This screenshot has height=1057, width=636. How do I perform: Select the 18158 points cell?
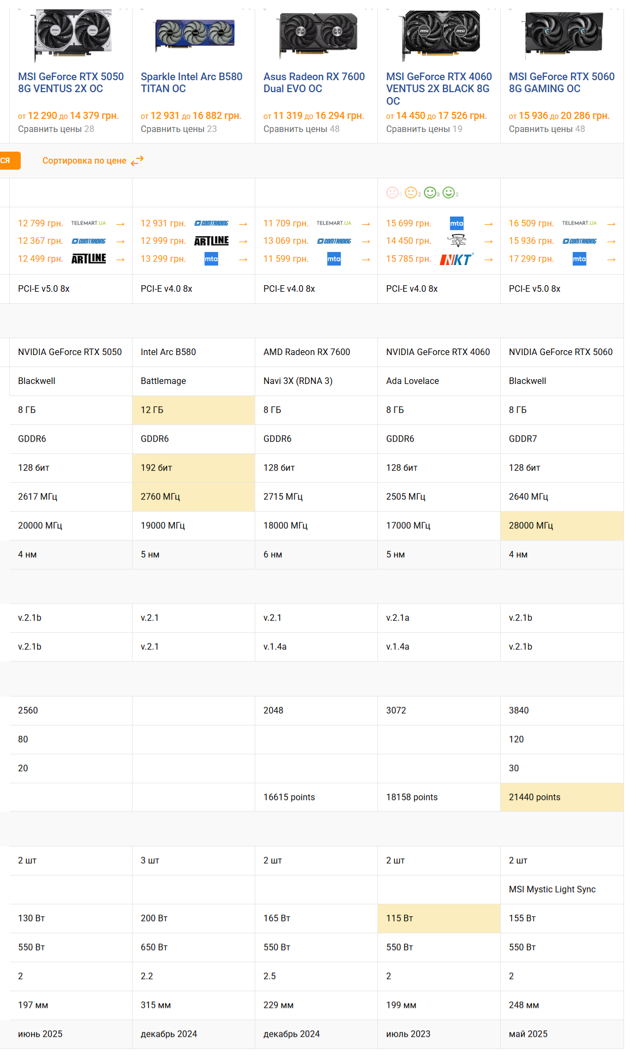(x=439, y=797)
